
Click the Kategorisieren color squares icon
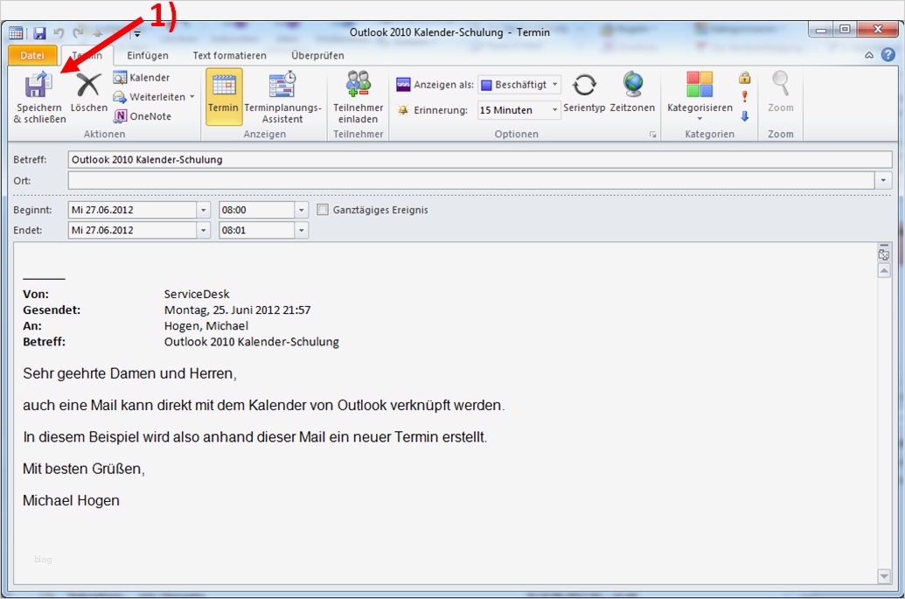700,84
